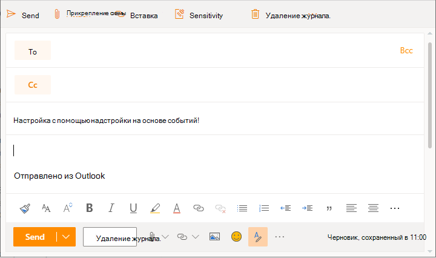This screenshot has height=258, width=436.
Task: Toggle numbered list
Action: coord(263,208)
